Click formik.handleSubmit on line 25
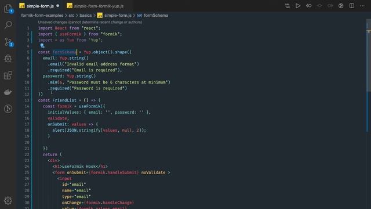The width and height of the screenshot is (371, 209). point(114,172)
